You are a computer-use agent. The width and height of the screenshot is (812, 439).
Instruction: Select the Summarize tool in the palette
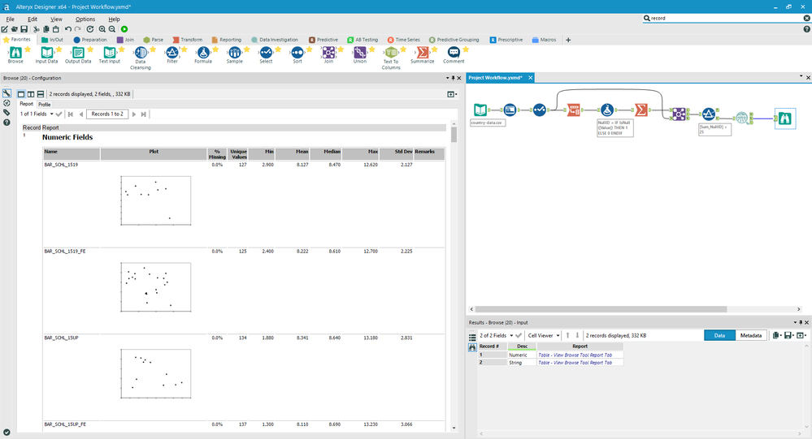point(423,55)
